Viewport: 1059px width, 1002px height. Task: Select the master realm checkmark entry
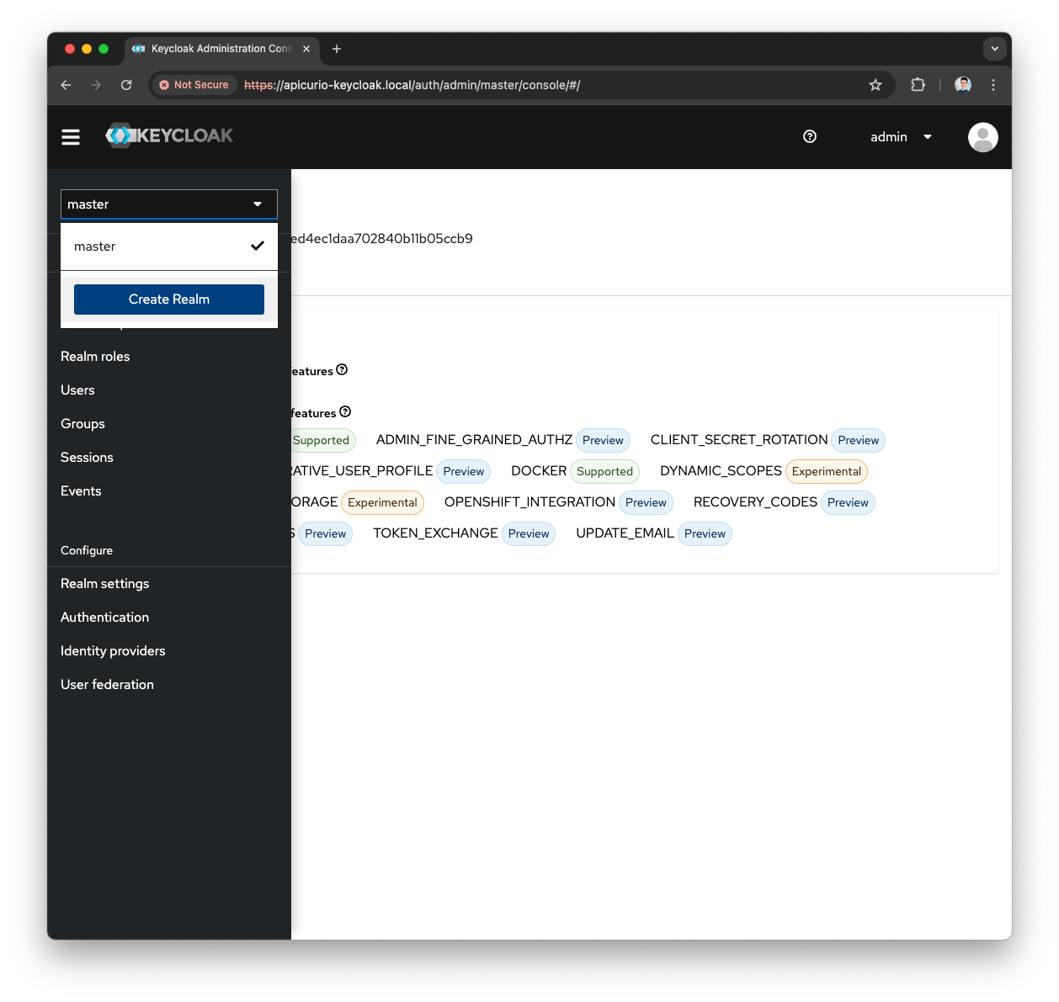[168, 246]
